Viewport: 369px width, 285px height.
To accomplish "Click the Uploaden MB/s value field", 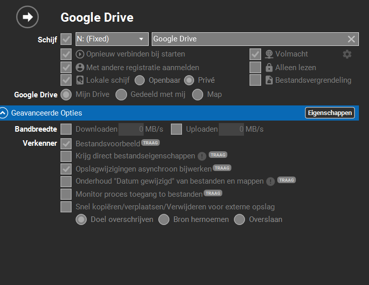I will [231, 129].
